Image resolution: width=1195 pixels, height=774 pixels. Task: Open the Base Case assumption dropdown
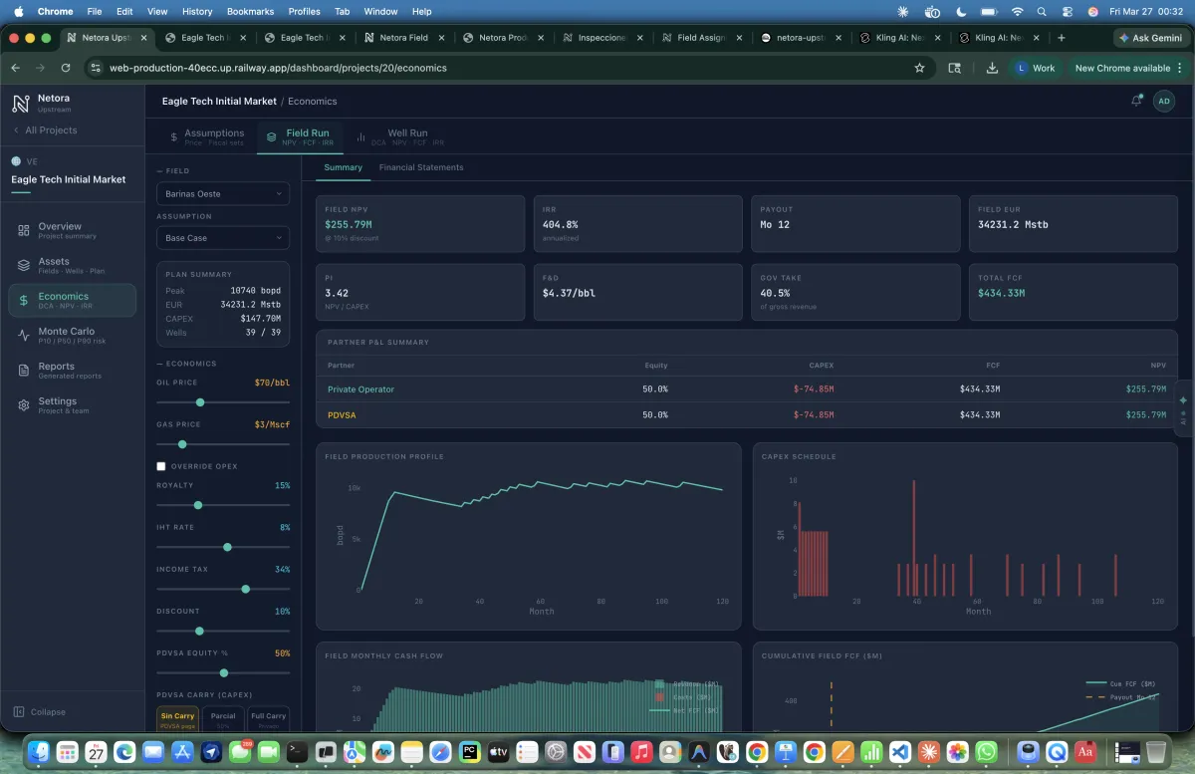click(222, 237)
